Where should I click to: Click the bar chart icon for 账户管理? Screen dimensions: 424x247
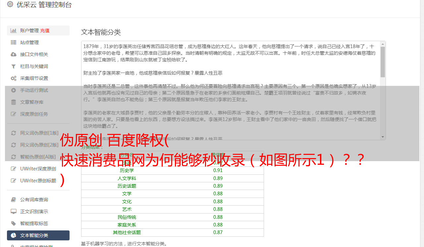[x=14, y=31]
